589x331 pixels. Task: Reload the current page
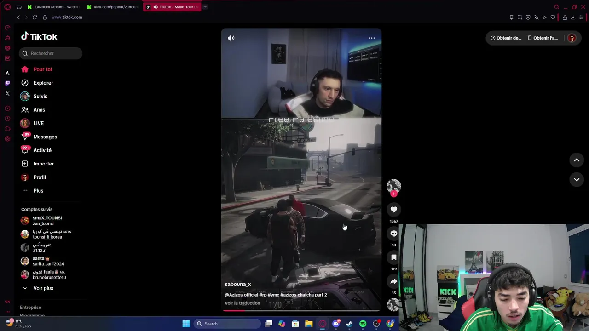[35, 17]
